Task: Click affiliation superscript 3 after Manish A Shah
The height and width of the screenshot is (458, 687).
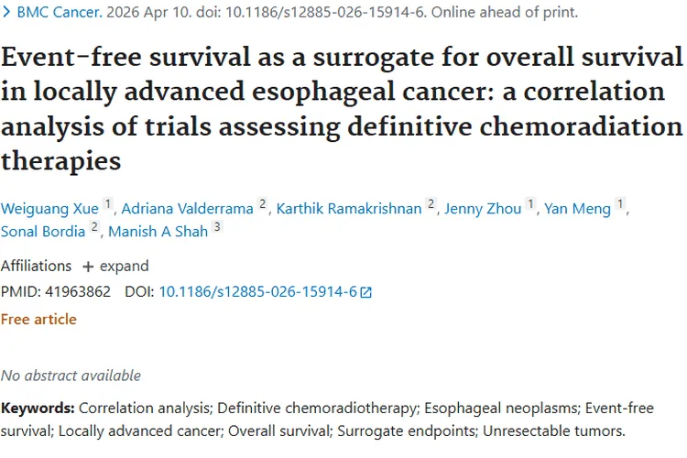Action: (x=217, y=228)
